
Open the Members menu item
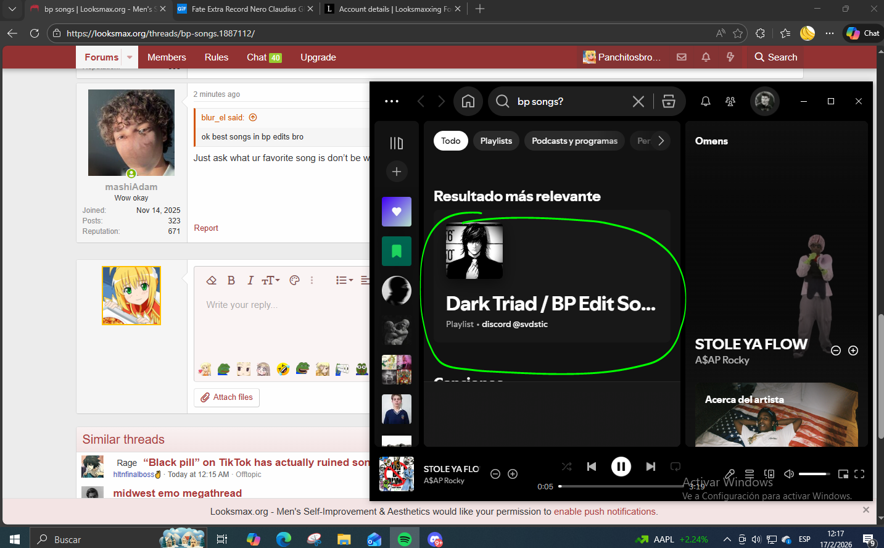click(x=167, y=57)
